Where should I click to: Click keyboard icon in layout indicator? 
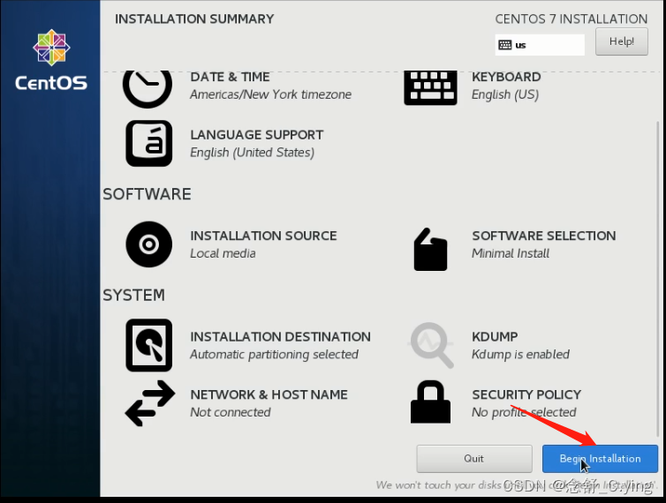click(504, 45)
